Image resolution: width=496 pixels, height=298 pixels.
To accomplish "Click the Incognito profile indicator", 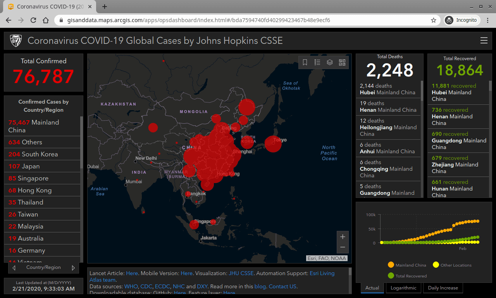I will coord(462,20).
